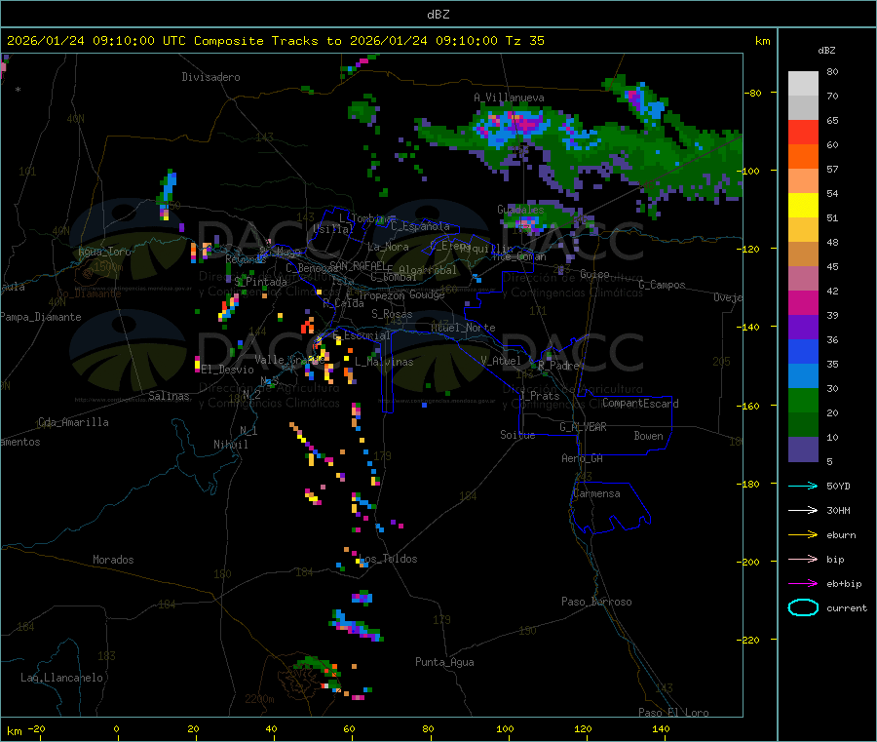Click the 'Pampa_Diamante' map label
The width and height of the screenshot is (877, 742).
[x=41, y=317]
